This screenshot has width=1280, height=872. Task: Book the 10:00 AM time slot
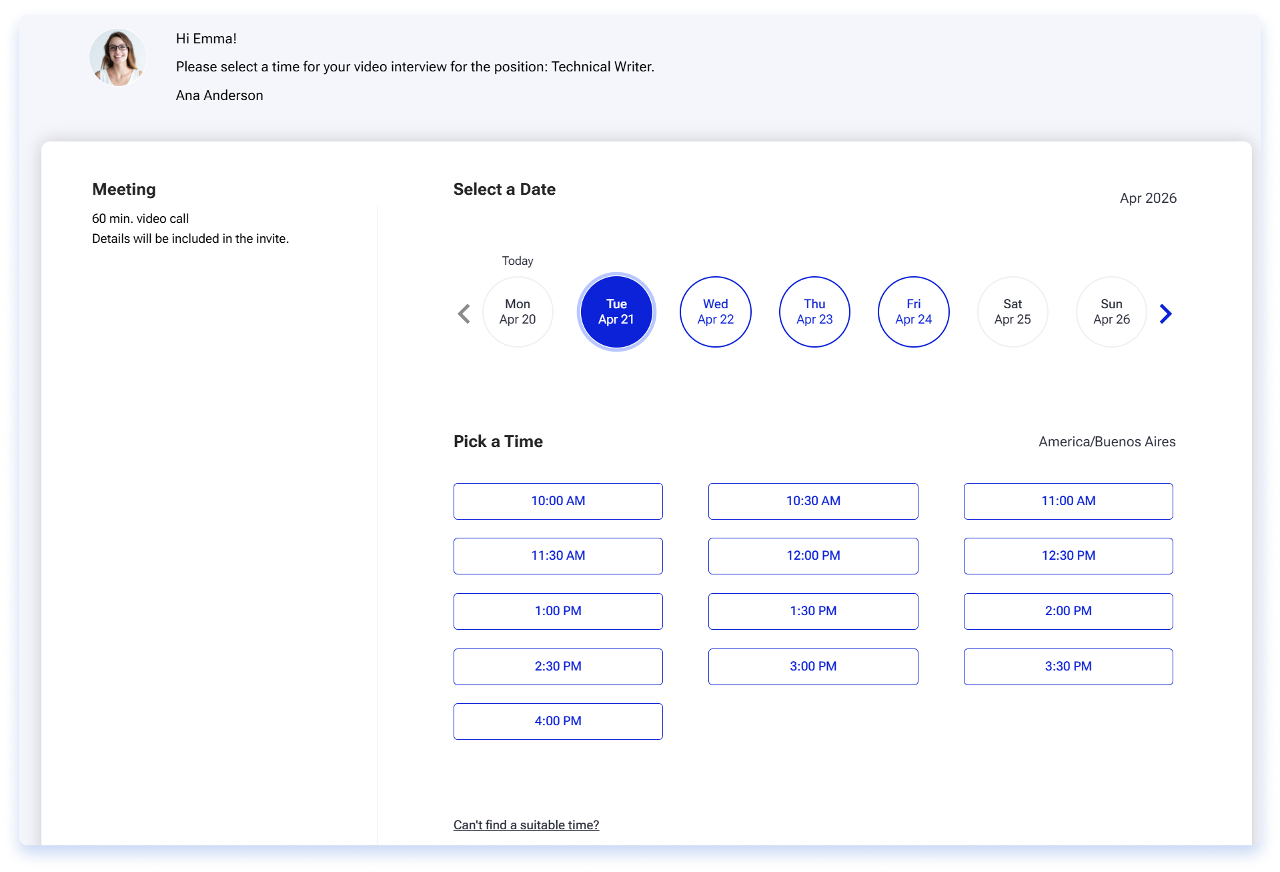tap(558, 501)
